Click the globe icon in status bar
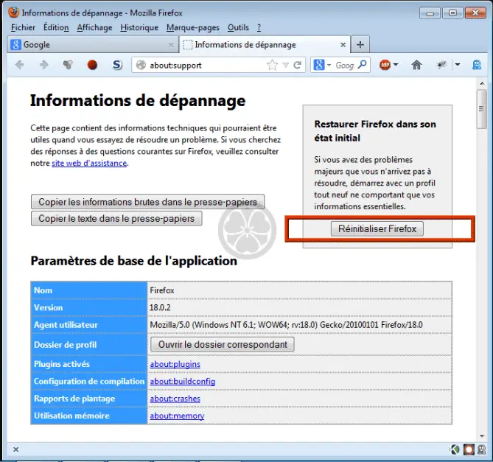 (455, 449)
